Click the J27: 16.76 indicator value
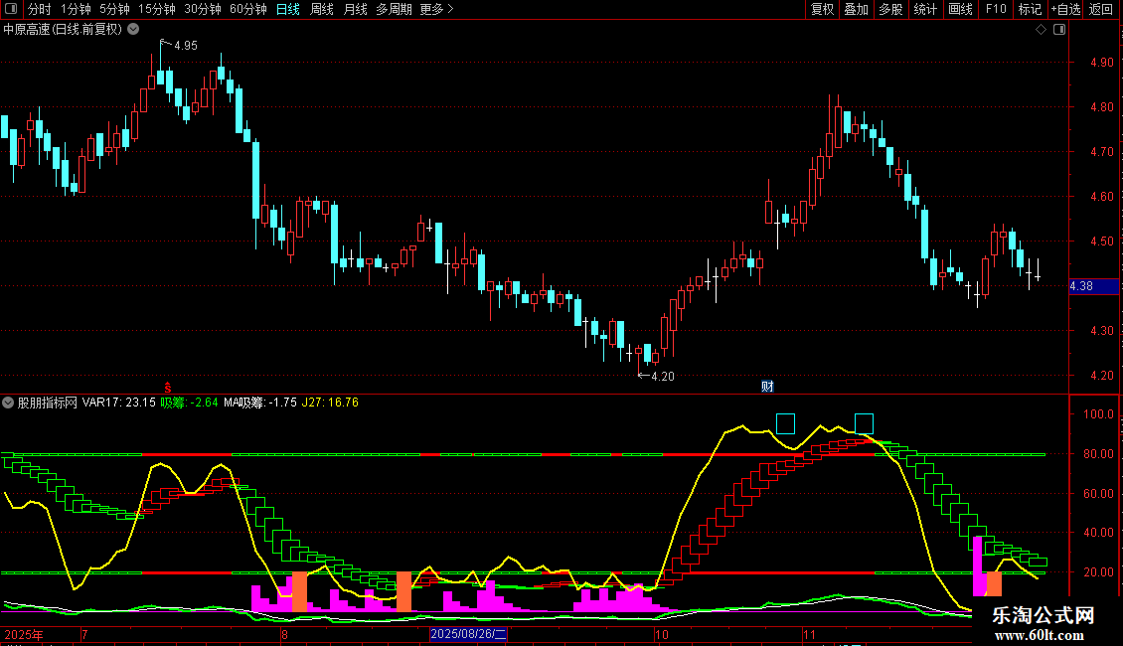The height and width of the screenshot is (646, 1123). [330, 403]
